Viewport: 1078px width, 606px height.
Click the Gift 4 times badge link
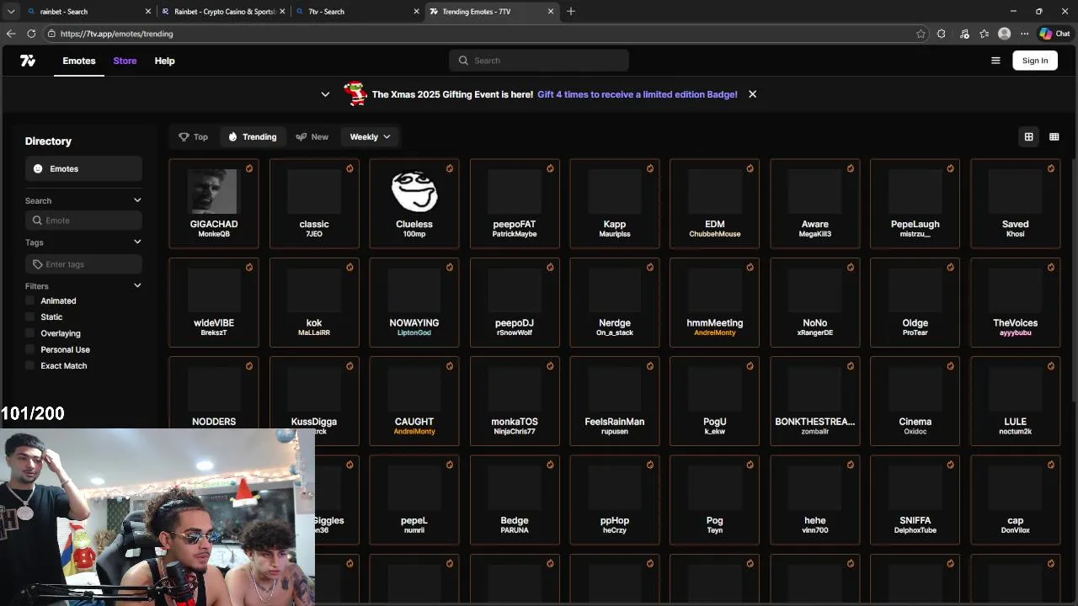point(638,94)
